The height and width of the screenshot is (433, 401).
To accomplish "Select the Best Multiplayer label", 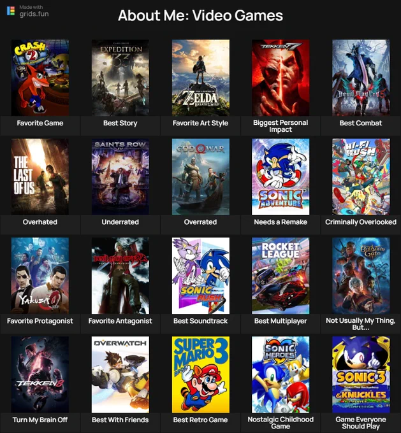I will 281,321.
